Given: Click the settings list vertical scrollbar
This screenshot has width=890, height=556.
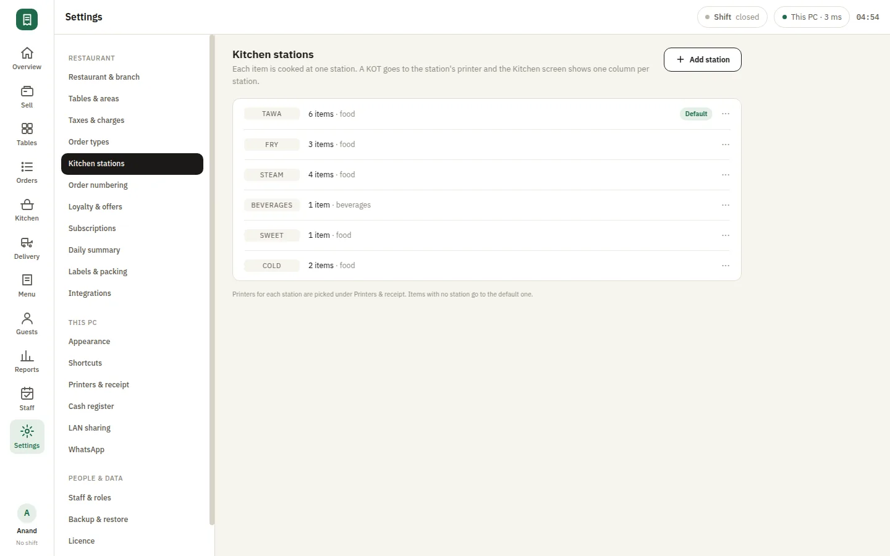Looking at the screenshot, I should (212, 280).
